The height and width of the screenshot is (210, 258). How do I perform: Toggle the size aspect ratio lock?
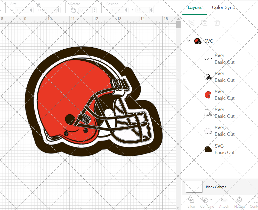[38, 5]
